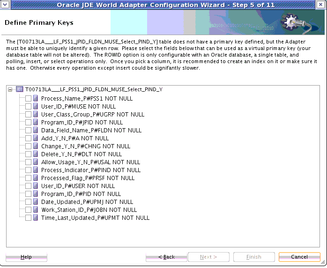Screen dimensions: 327x268
Task: Tick the Work_Station_ID_P#JOBN checkbox
Action: 29,210
